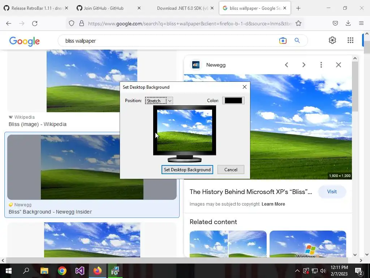370x278 pixels.
Task: Click the Windows XP logo related thumbnail
Action: click(308, 244)
